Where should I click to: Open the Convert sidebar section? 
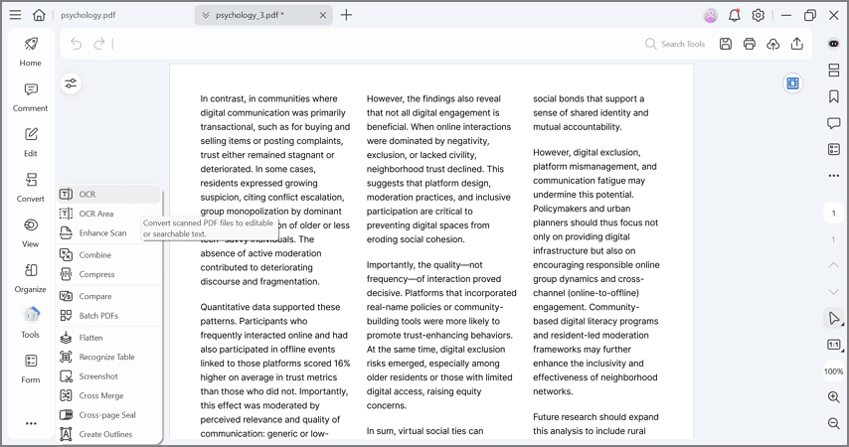[30, 188]
